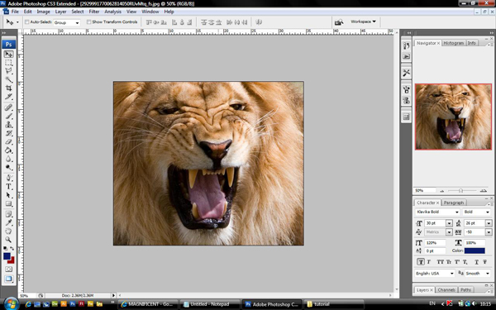
Task: Select the Rectangular Marquee tool
Action: [8, 63]
